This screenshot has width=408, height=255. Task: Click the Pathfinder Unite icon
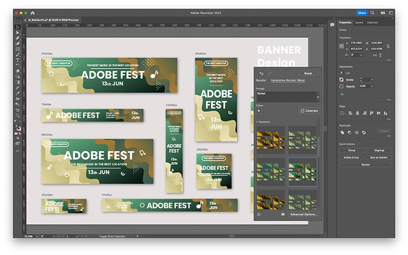pyautogui.click(x=342, y=132)
